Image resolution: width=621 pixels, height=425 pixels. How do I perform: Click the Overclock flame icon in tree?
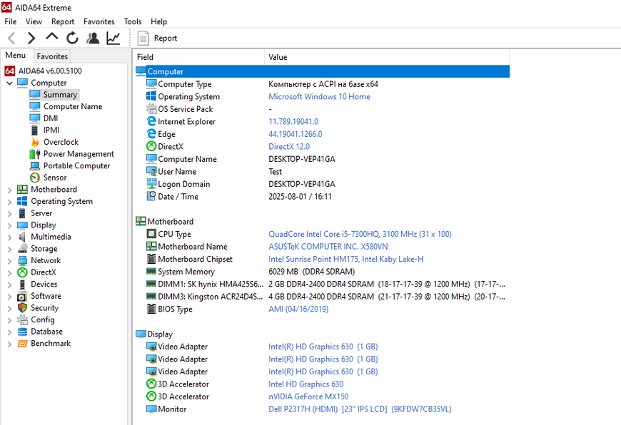[x=35, y=142]
